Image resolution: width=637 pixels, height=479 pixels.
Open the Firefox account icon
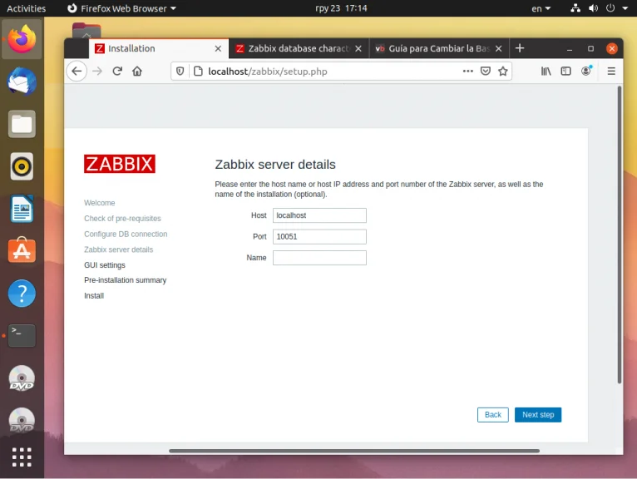tap(585, 72)
